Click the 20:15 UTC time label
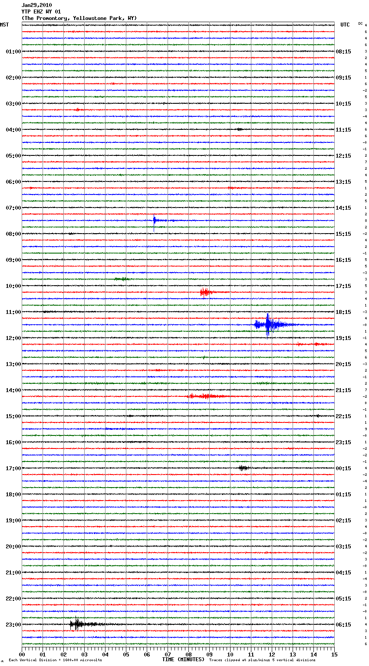The height and width of the screenshot is (666, 369). 343,364
